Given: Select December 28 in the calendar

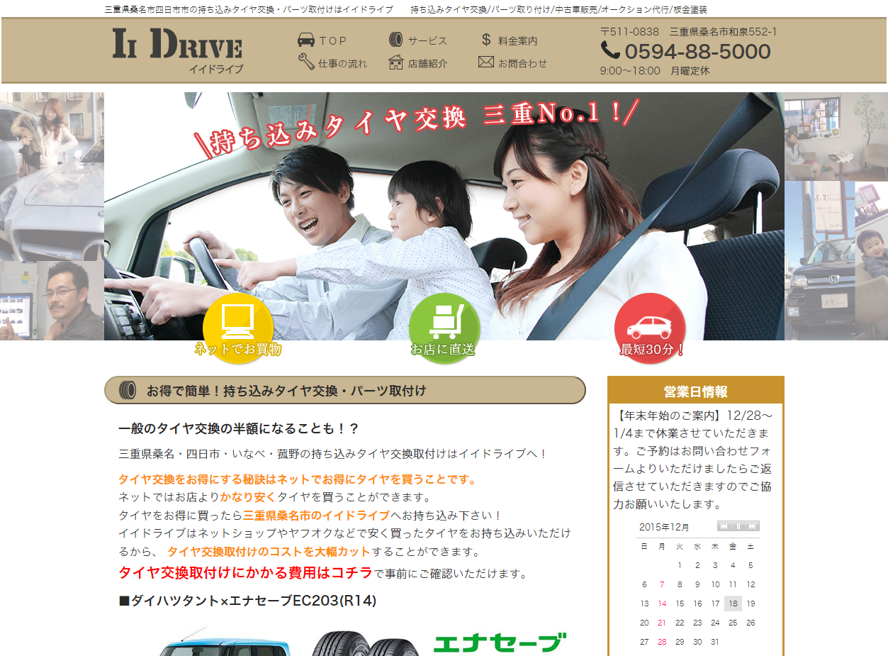Looking at the screenshot, I should (662, 642).
